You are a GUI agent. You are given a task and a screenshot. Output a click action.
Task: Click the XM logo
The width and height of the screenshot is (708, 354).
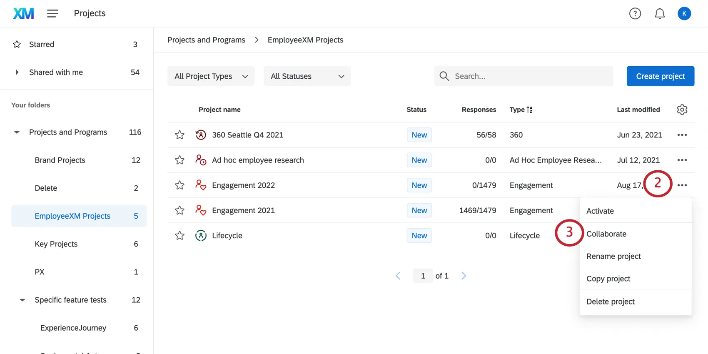tap(23, 14)
